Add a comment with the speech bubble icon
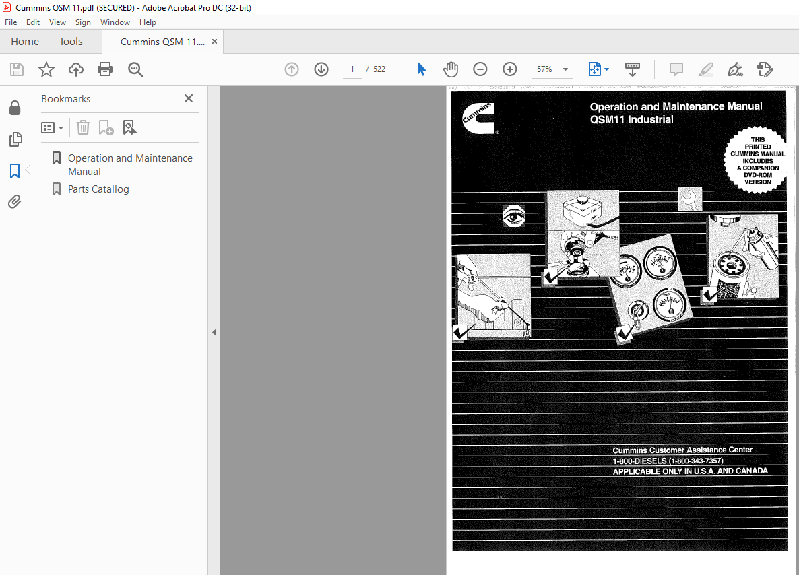Screen dimensions: 799x575 pos(676,69)
